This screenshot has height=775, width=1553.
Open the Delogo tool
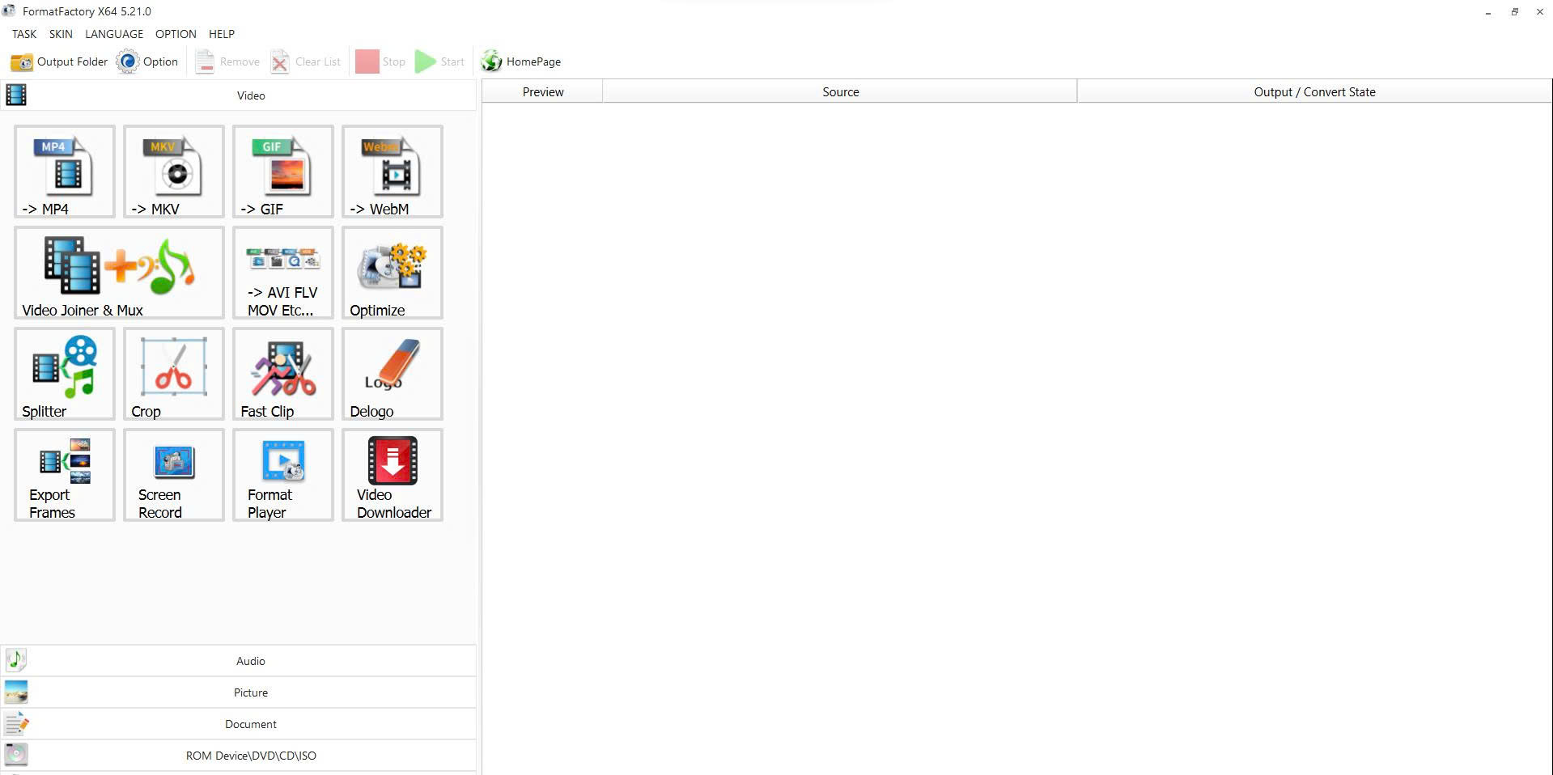392,374
